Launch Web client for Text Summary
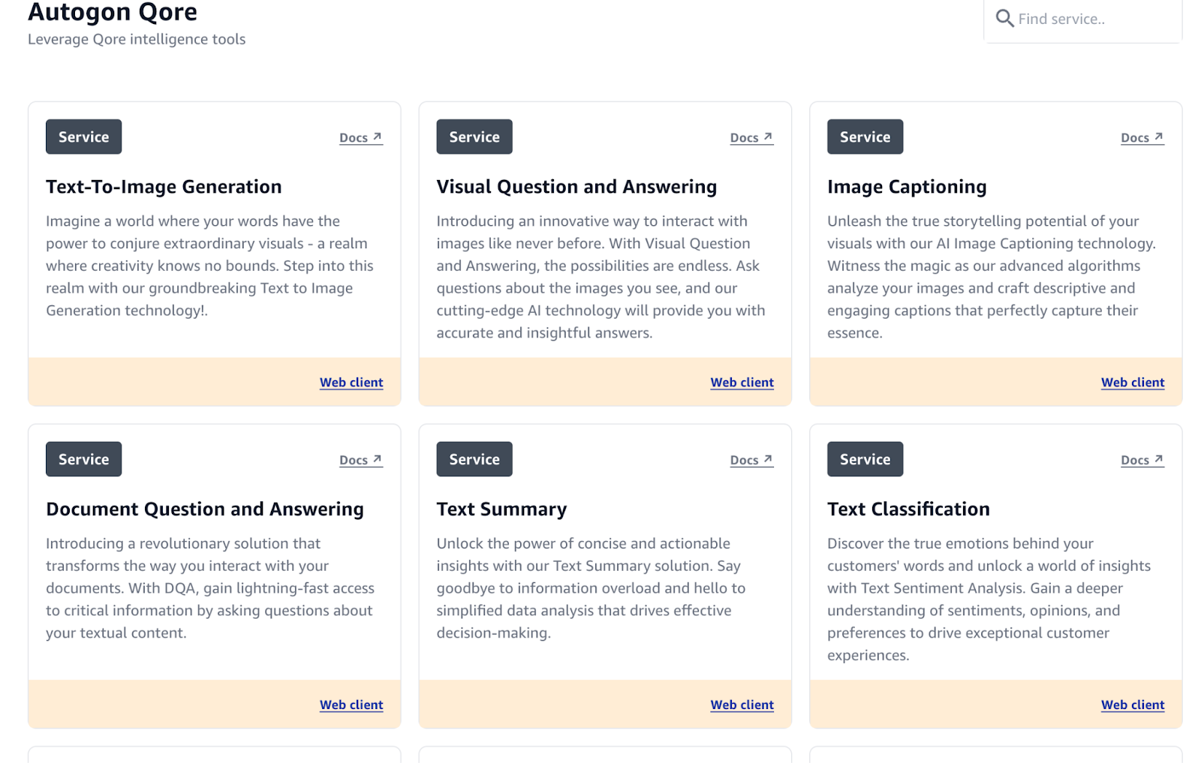 click(x=742, y=704)
